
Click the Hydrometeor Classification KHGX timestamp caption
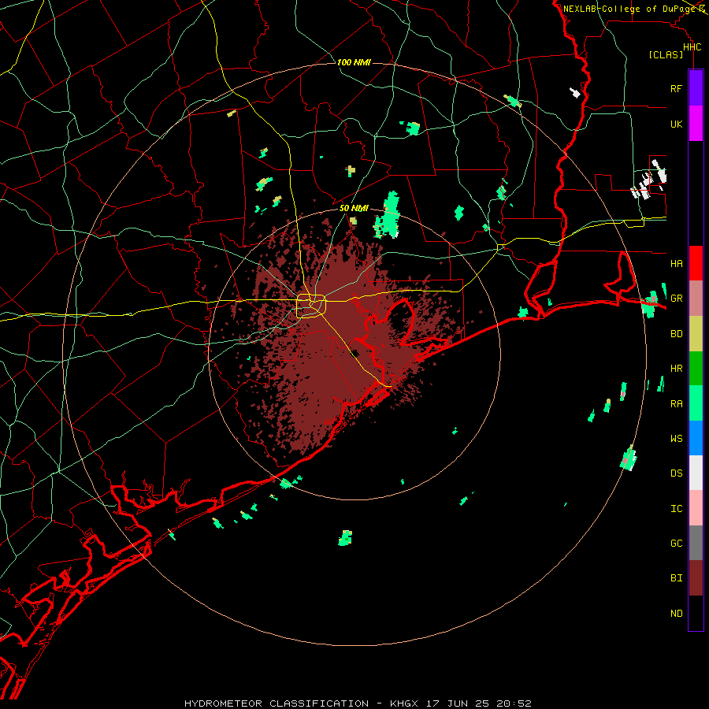click(x=358, y=703)
